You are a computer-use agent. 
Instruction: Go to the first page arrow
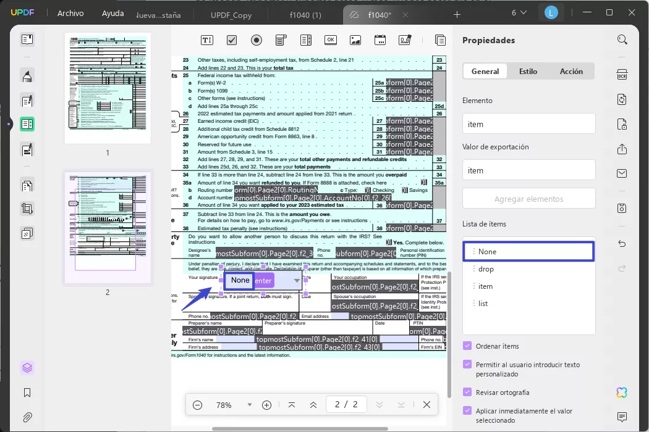click(x=292, y=405)
